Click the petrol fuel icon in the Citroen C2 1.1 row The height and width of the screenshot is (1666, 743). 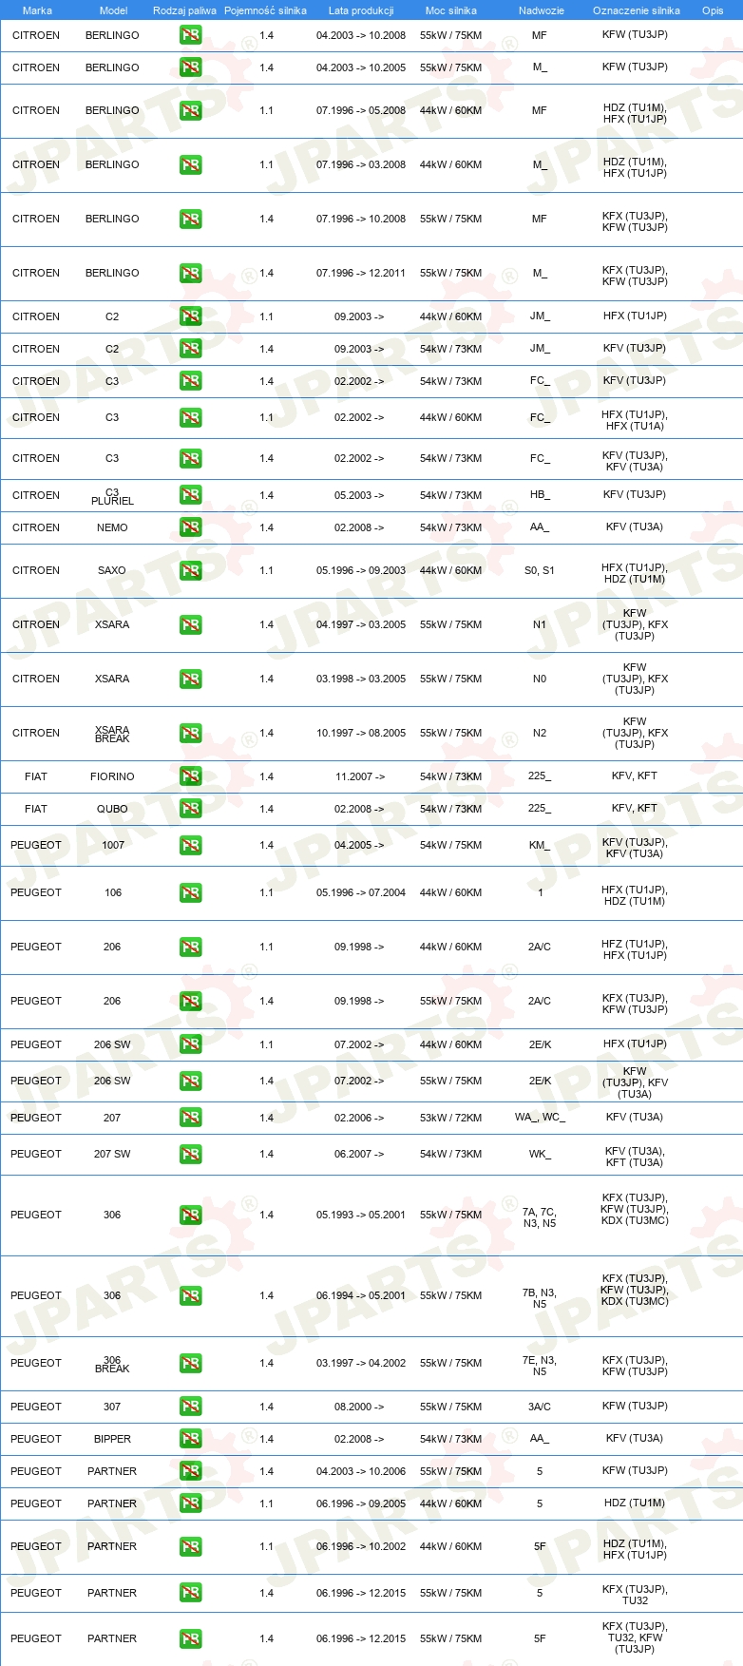pyautogui.click(x=190, y=316)
